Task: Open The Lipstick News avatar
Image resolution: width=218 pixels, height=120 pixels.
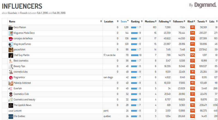Action: click(11, 105)
